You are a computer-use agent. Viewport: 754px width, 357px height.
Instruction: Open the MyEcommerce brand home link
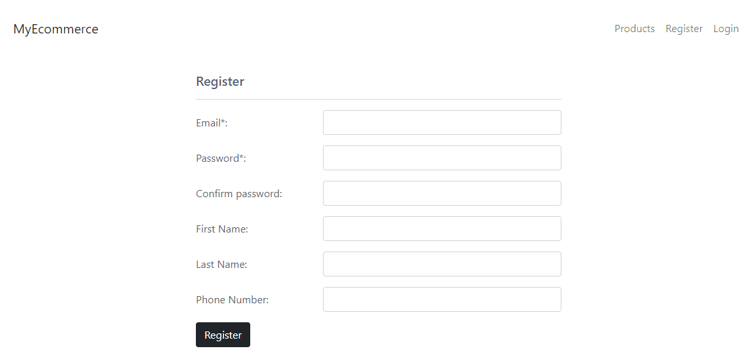tap(56, 29)
